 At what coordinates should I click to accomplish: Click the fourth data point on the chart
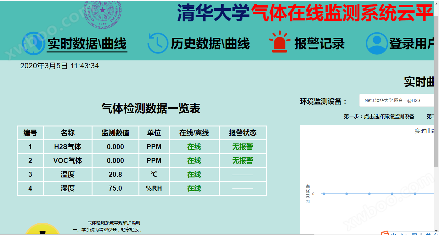pos(392,194)
